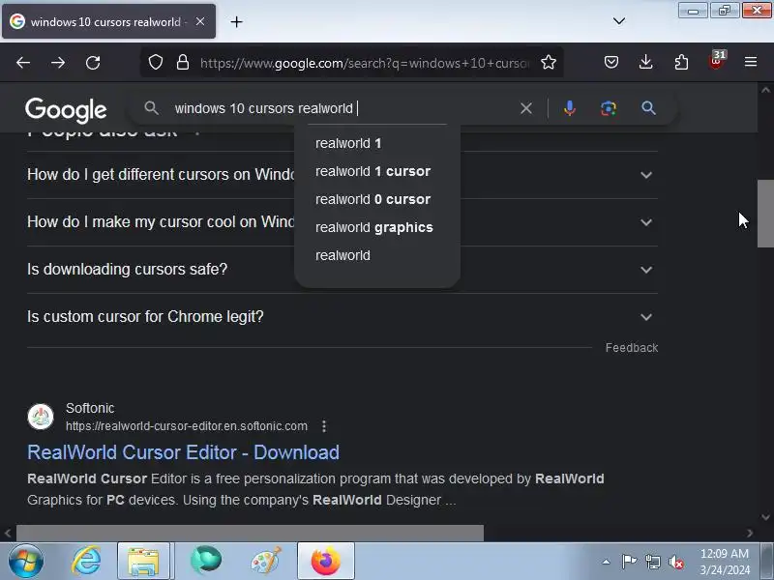Bookmark this page with the star
The height and width of the screenshot is (580, 774).
(x=549, y=62)
